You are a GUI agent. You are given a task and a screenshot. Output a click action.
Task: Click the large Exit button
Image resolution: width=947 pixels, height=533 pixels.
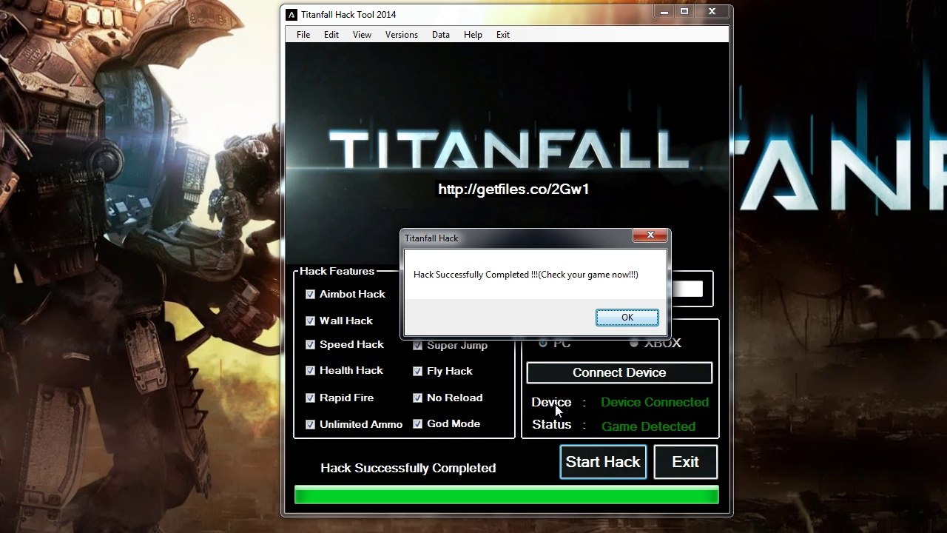coord(685,462)
